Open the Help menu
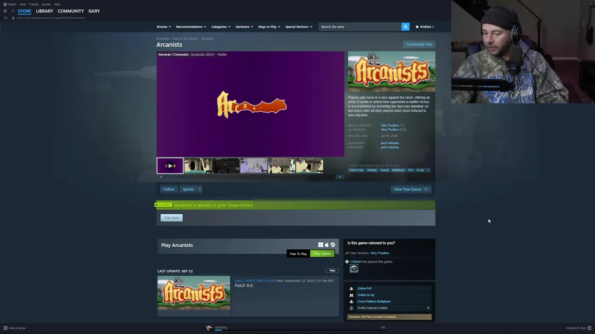The height and width of the screenshot is (334, 595). (x=57, y=4)
